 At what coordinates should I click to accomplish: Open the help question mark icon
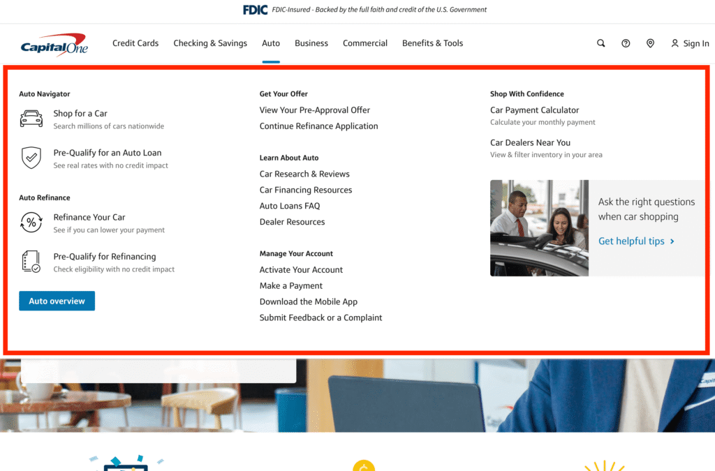tap(626, 43)
